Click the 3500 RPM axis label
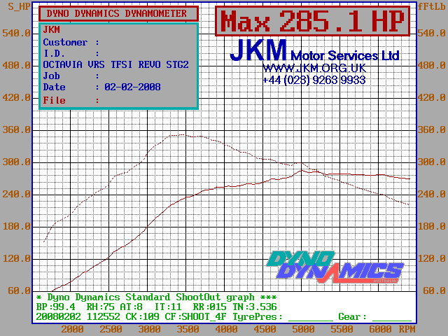448x336 pixels. pos(188,329)
